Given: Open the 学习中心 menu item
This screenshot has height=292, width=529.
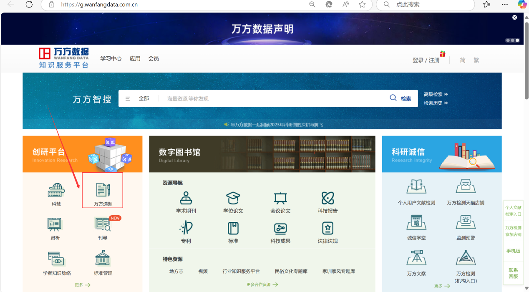Looking at the screenshot, I should point(111,58).
